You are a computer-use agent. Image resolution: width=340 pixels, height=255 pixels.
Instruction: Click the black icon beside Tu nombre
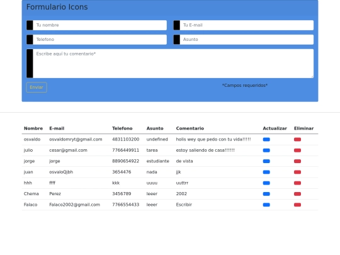pyautogui.click(x=30, y=25)
